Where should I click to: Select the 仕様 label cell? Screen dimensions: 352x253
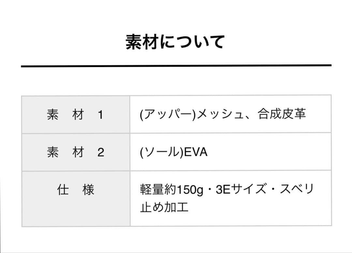(76, 199)
